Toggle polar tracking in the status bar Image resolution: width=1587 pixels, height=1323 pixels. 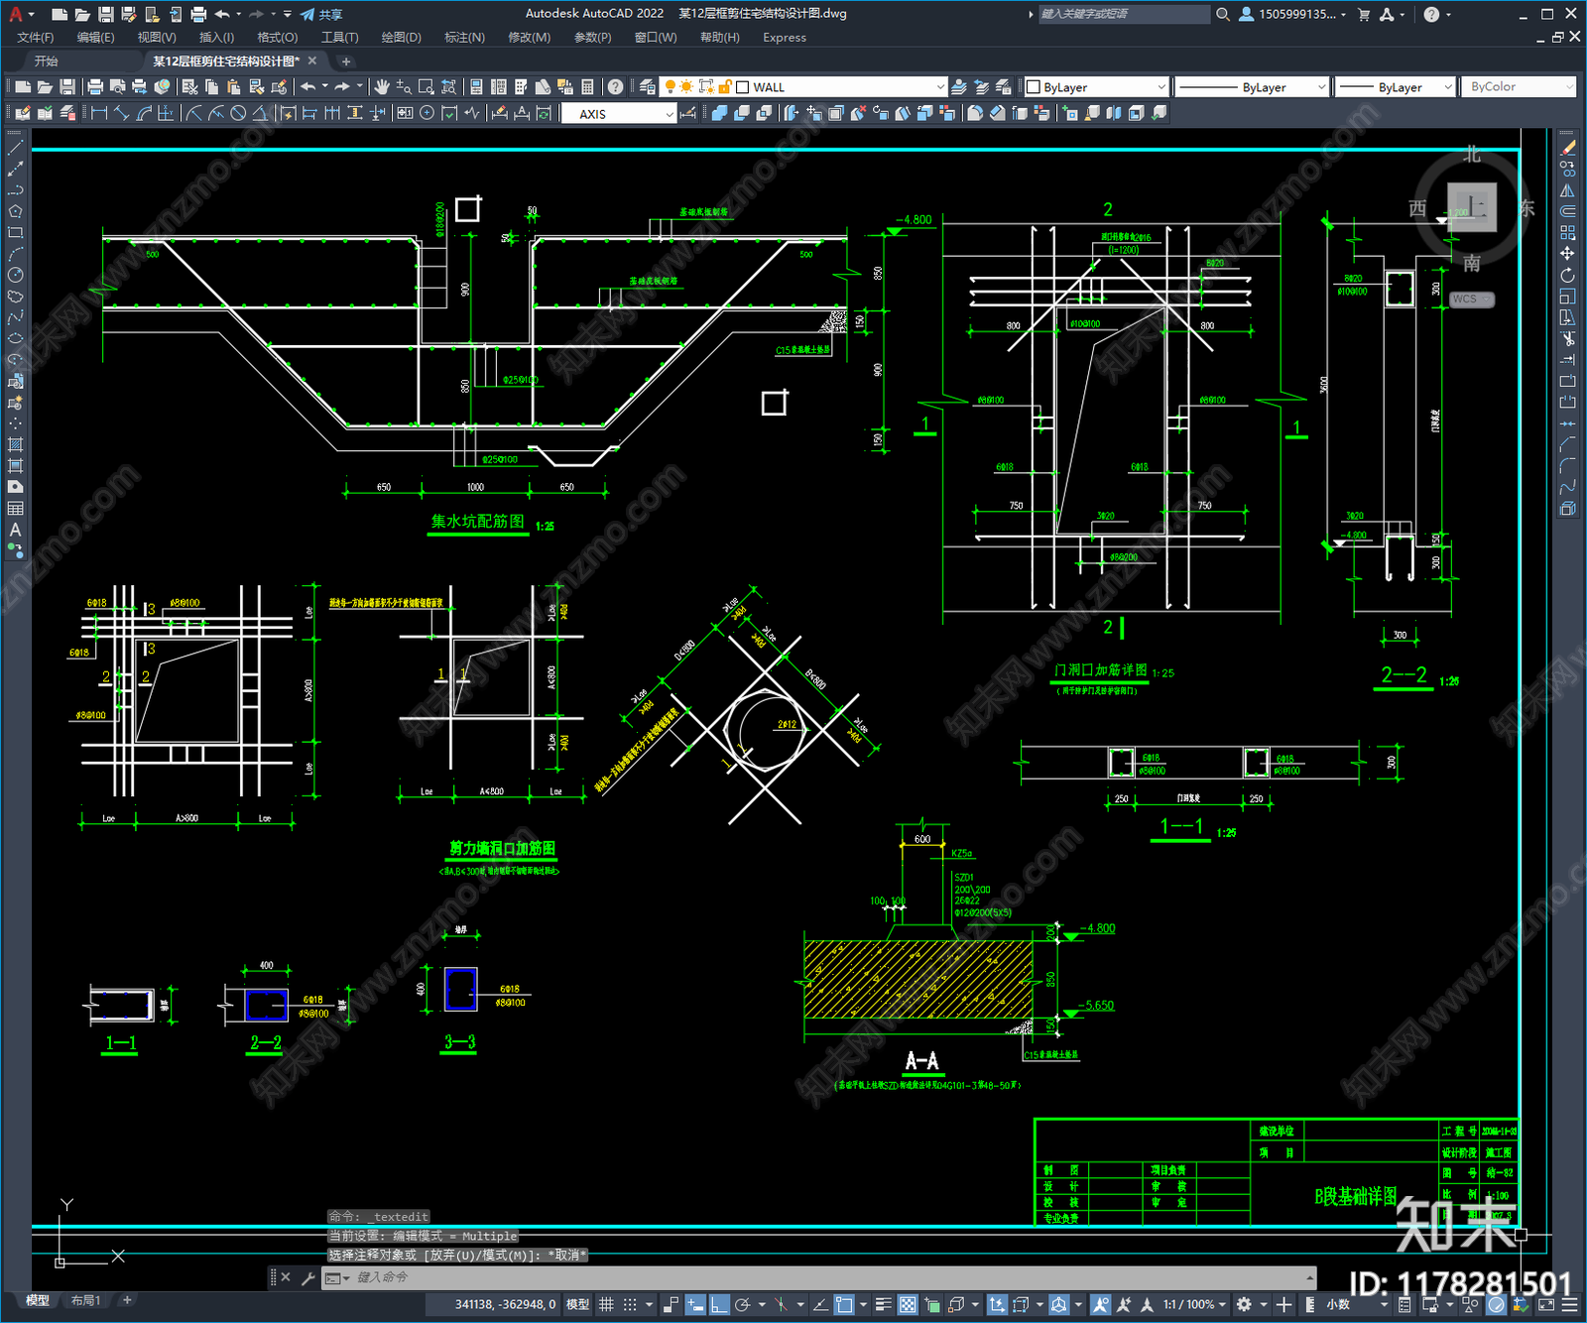(x=743, y=1304)
